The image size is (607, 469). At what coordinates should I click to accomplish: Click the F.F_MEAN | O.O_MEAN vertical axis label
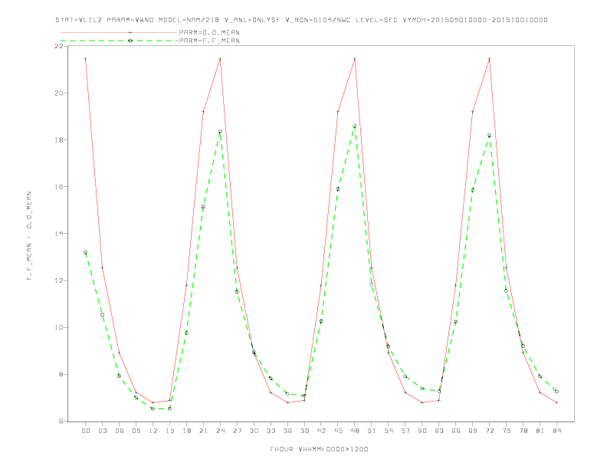[x=29, y=236]
